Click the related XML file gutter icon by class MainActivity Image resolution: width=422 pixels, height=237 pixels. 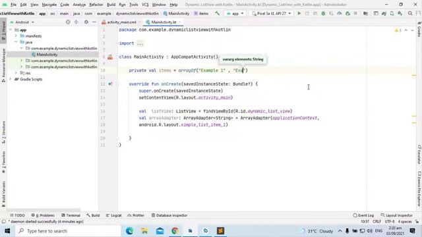point(110,57)
